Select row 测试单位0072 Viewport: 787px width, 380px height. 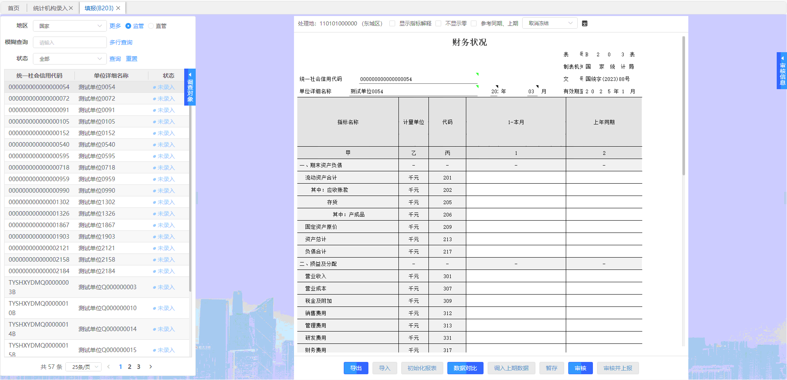click(x=97, y=99)
